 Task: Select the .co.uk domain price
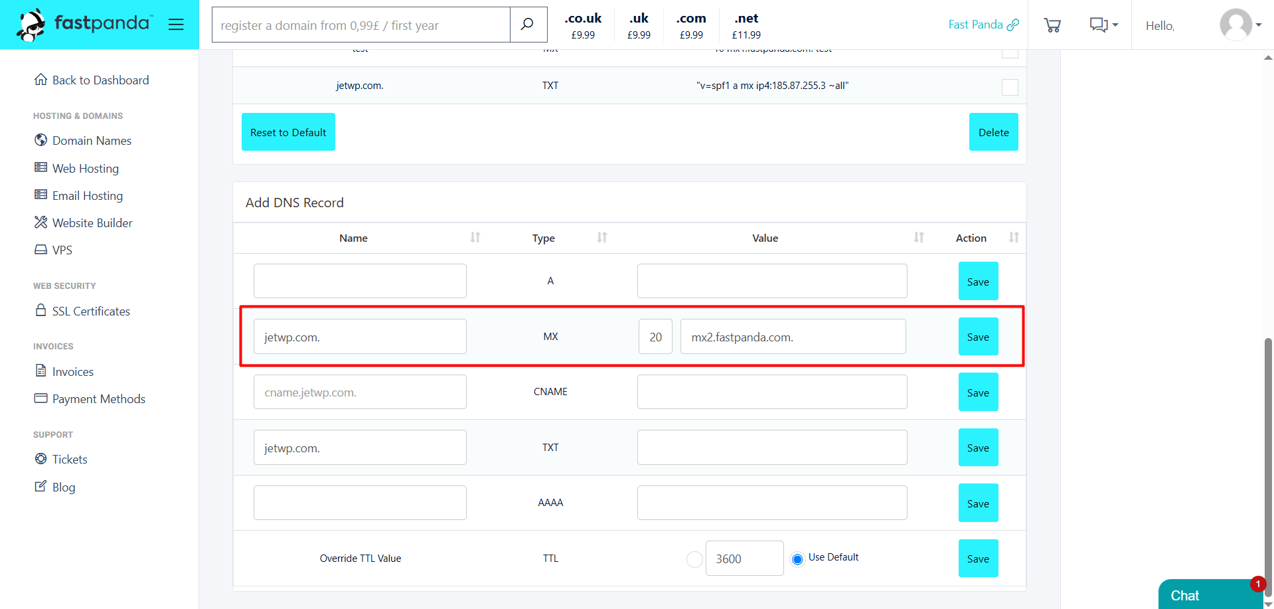[583, 25]
